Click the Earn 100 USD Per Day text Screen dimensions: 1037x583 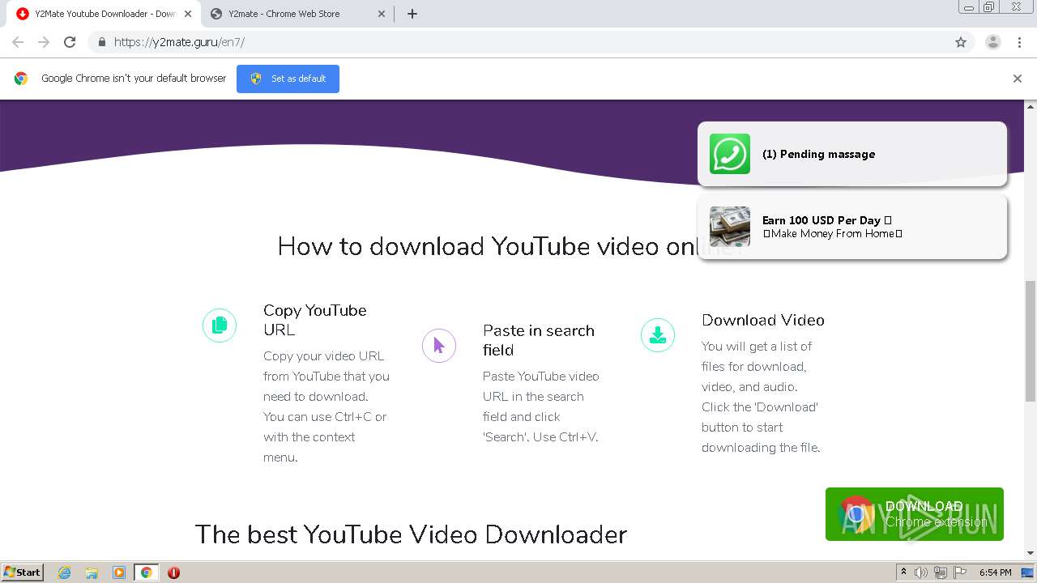click(826, 220)
